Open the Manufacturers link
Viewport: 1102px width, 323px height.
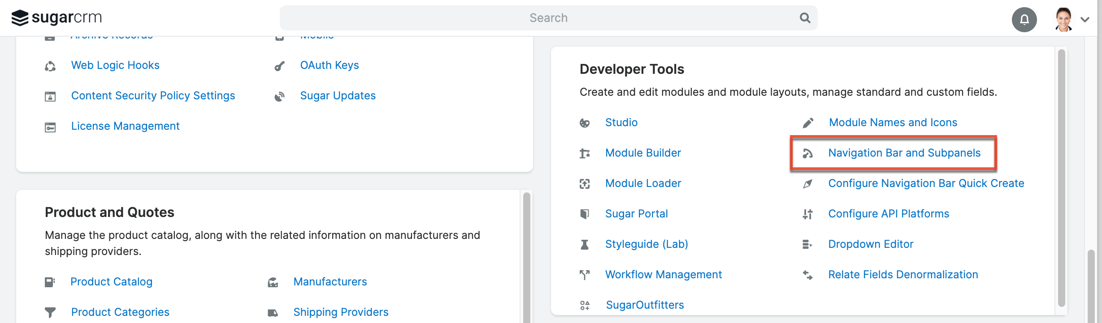[330, 282]
